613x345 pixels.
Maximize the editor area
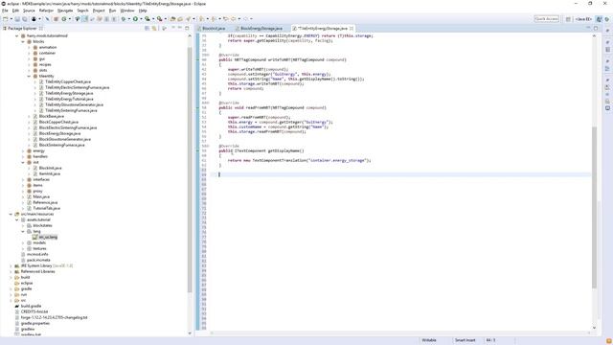[x=596, y=28]
